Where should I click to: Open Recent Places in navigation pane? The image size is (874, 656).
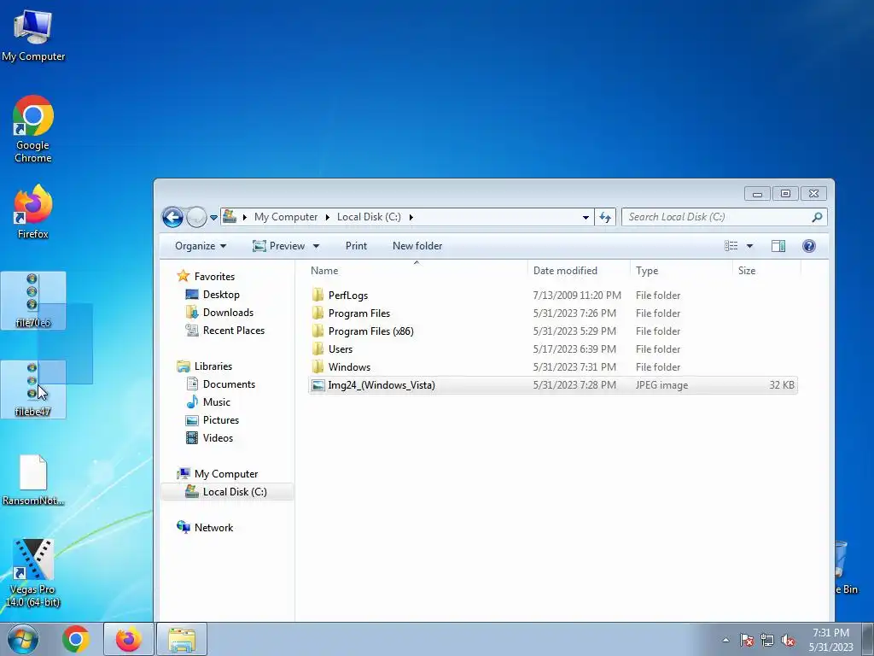[x=224, y=331]
